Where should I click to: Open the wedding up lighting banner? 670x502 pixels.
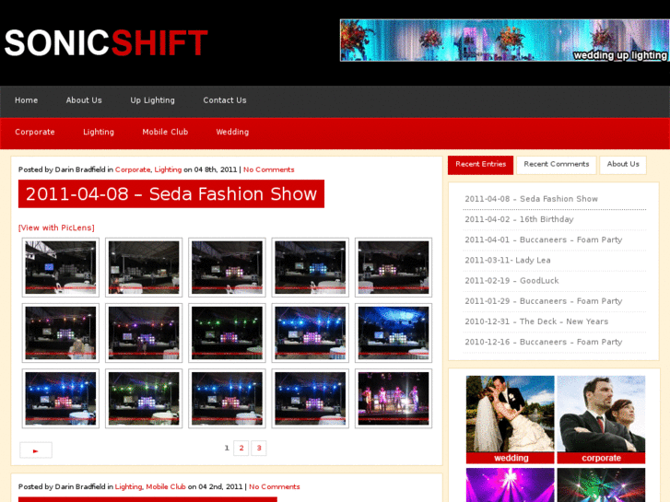[505, 41]
